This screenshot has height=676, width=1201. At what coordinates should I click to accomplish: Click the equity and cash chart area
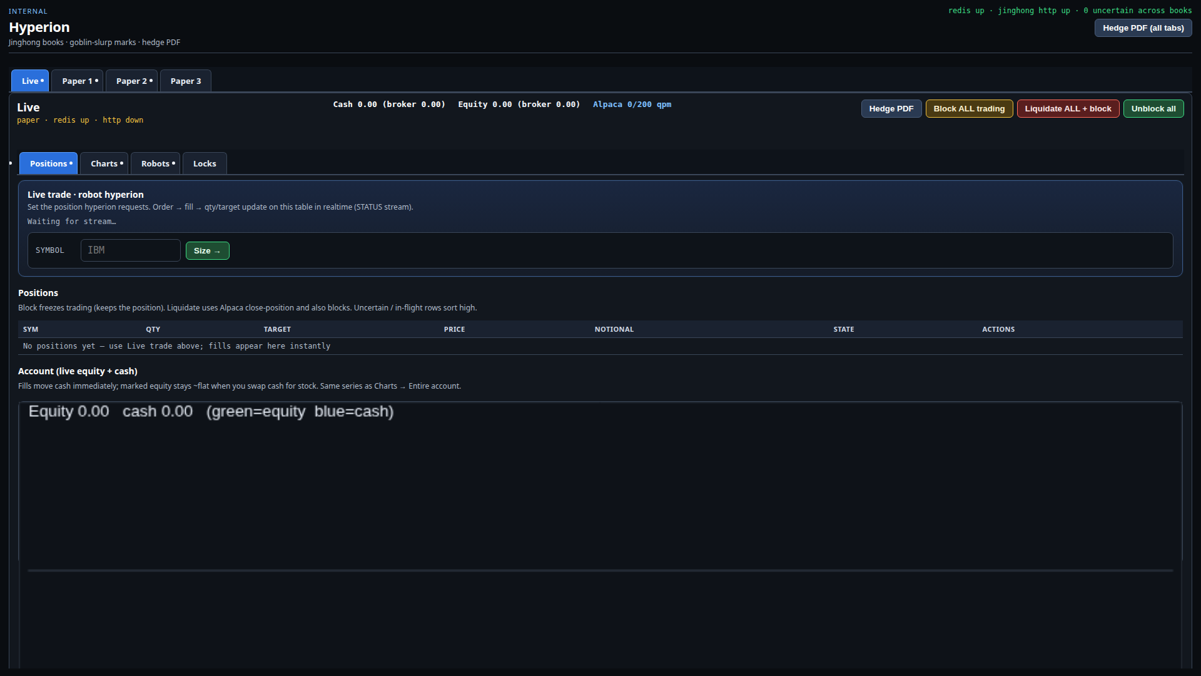tap(600, 535)
